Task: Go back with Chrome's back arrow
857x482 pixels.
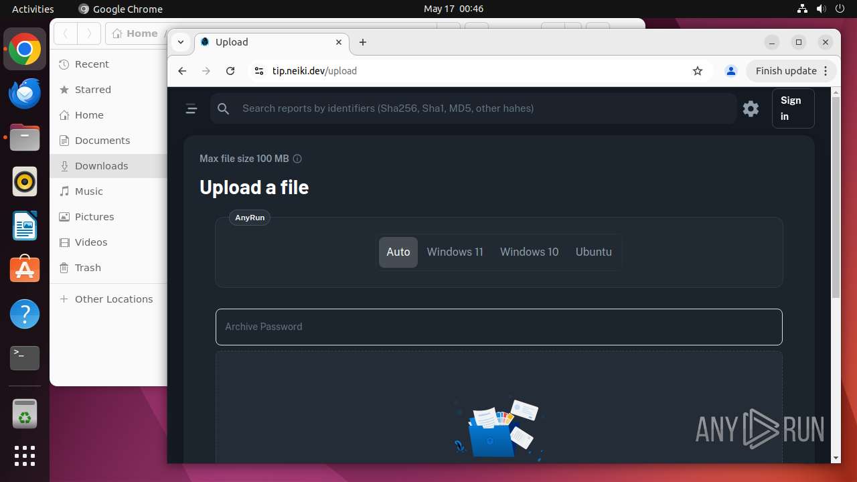Action: [182, 71]
